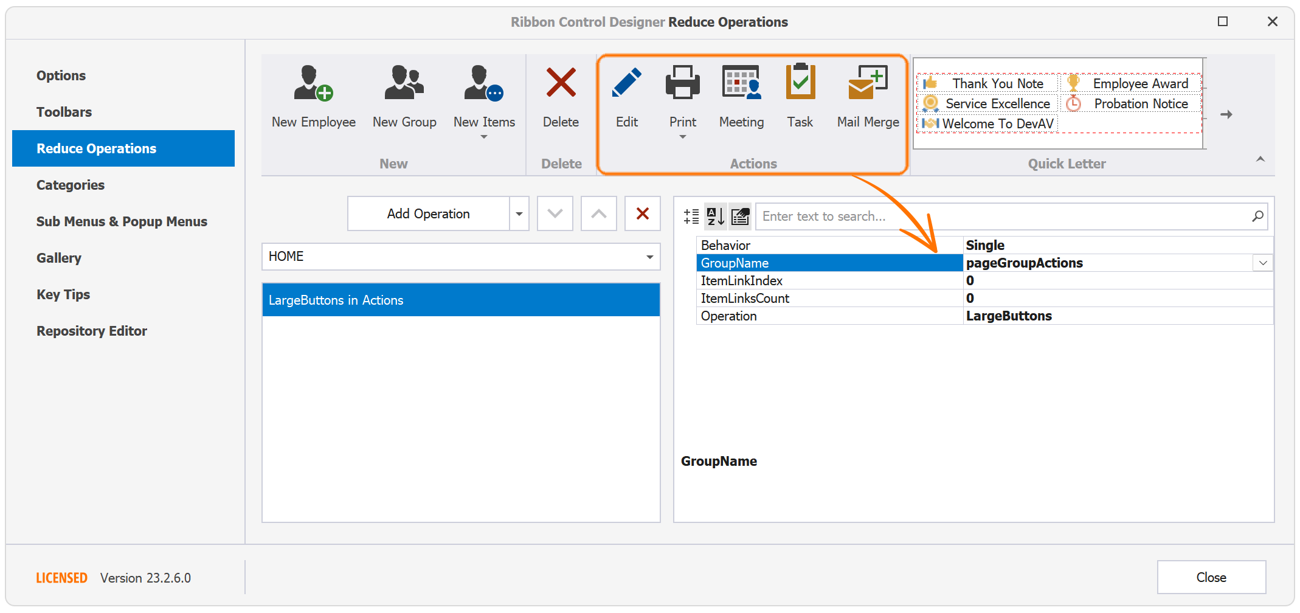The height and width of the screenshot is (613, 1300).
Task: Remove the selected operation with red X
Action: tap(643, 213)
